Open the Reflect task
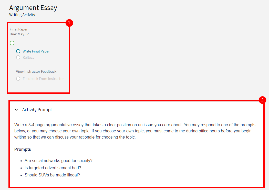 [28, 57]
